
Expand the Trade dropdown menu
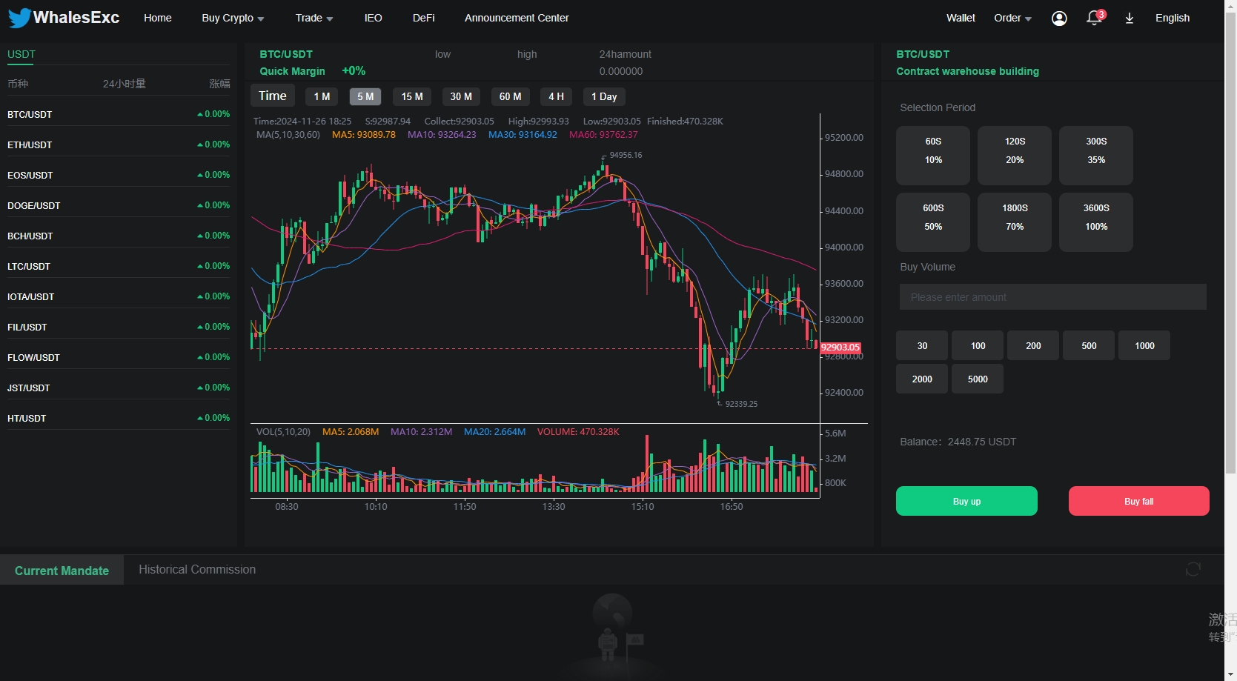[x=314, y=18]
